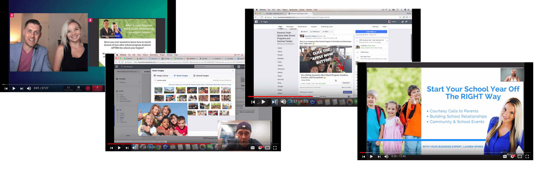This screenshot has height=189, width=541.
Task: Switch to the Upload Images tab
Action: point(201,76)
